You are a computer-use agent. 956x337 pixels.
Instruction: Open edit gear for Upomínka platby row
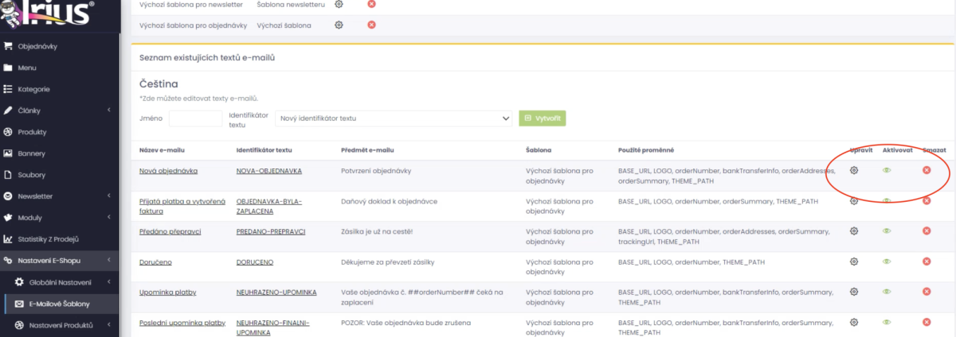[x=854, y=292]
